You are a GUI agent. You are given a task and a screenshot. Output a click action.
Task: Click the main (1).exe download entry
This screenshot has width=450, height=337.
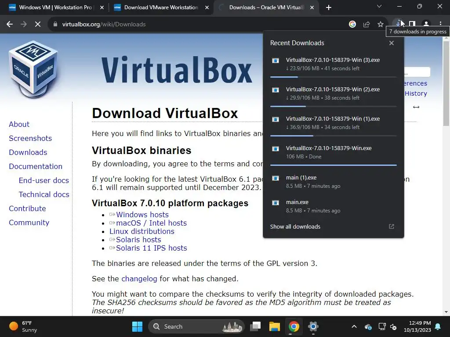tap(333, 182)
